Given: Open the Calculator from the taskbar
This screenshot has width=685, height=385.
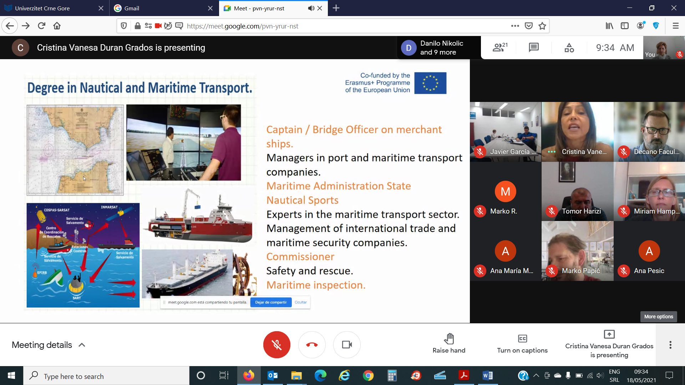Looking at the screenshot, I should click(x=392, y=375).
